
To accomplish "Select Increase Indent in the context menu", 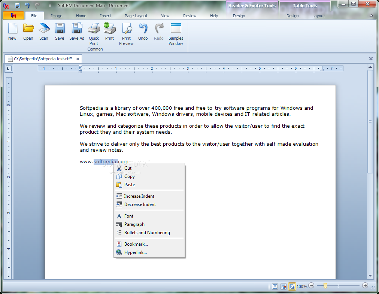I will pos(149,196).
